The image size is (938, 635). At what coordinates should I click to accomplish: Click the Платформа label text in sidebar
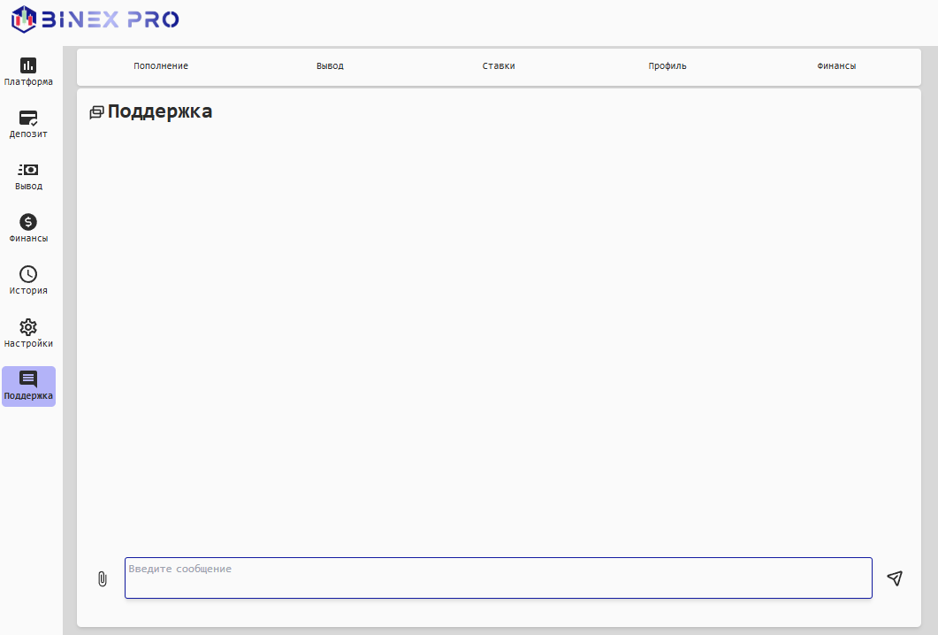(x=28, y=82)
